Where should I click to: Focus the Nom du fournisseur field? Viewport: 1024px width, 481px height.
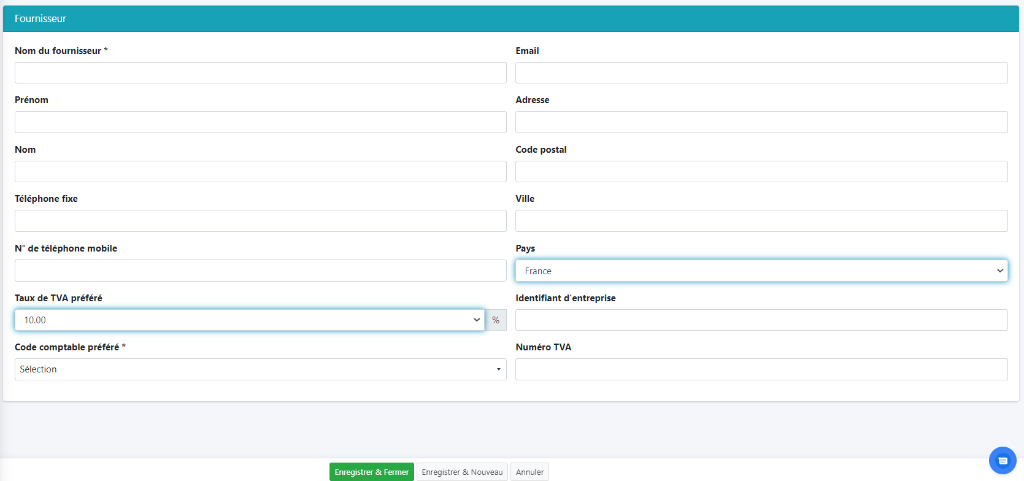pos(260,73)
